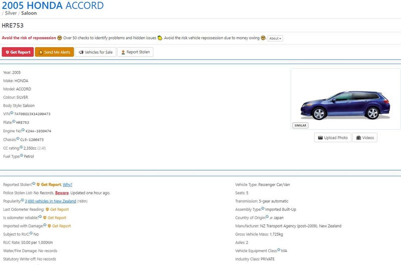Click the camera icon on Upload Photo
Screen dimensions: 401x265
coord(320,138)
